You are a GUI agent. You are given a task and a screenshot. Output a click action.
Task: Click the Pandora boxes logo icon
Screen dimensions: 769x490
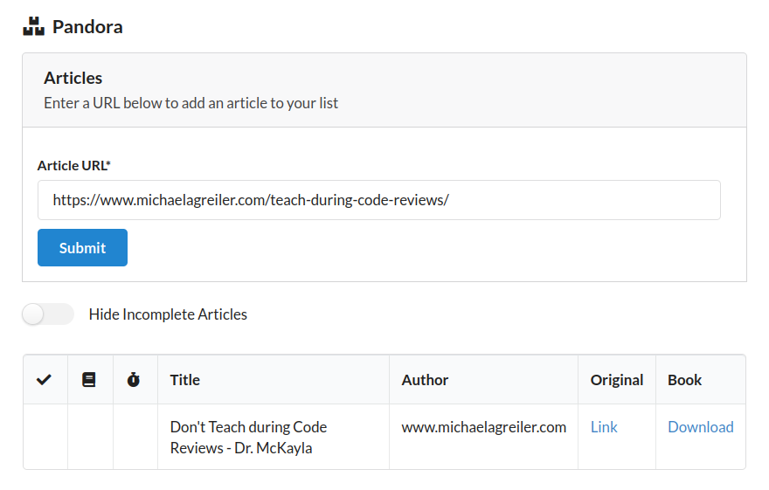[33, 26]
